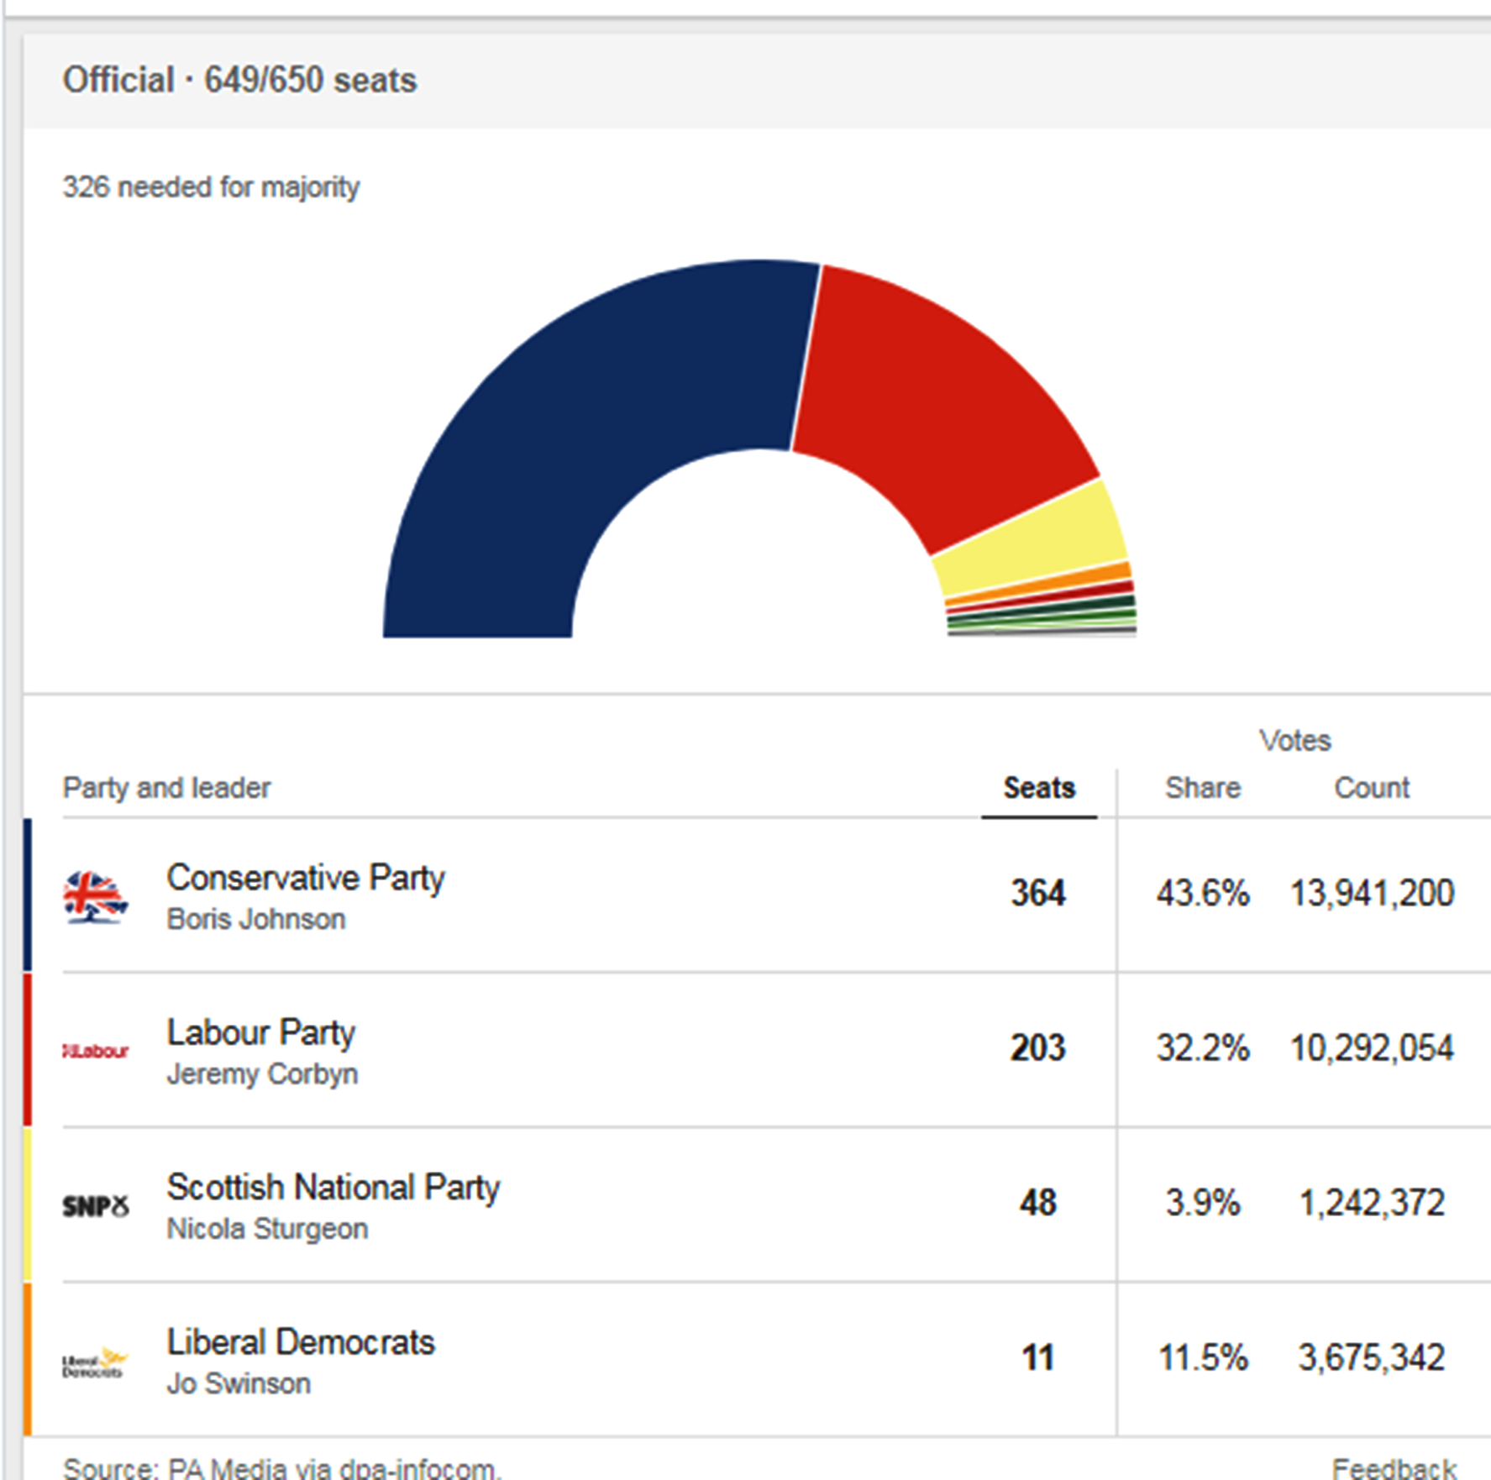This screenshot has width=1491, height=1480.
Task: Open the Labour Party name link
Action: point(261,1032)
